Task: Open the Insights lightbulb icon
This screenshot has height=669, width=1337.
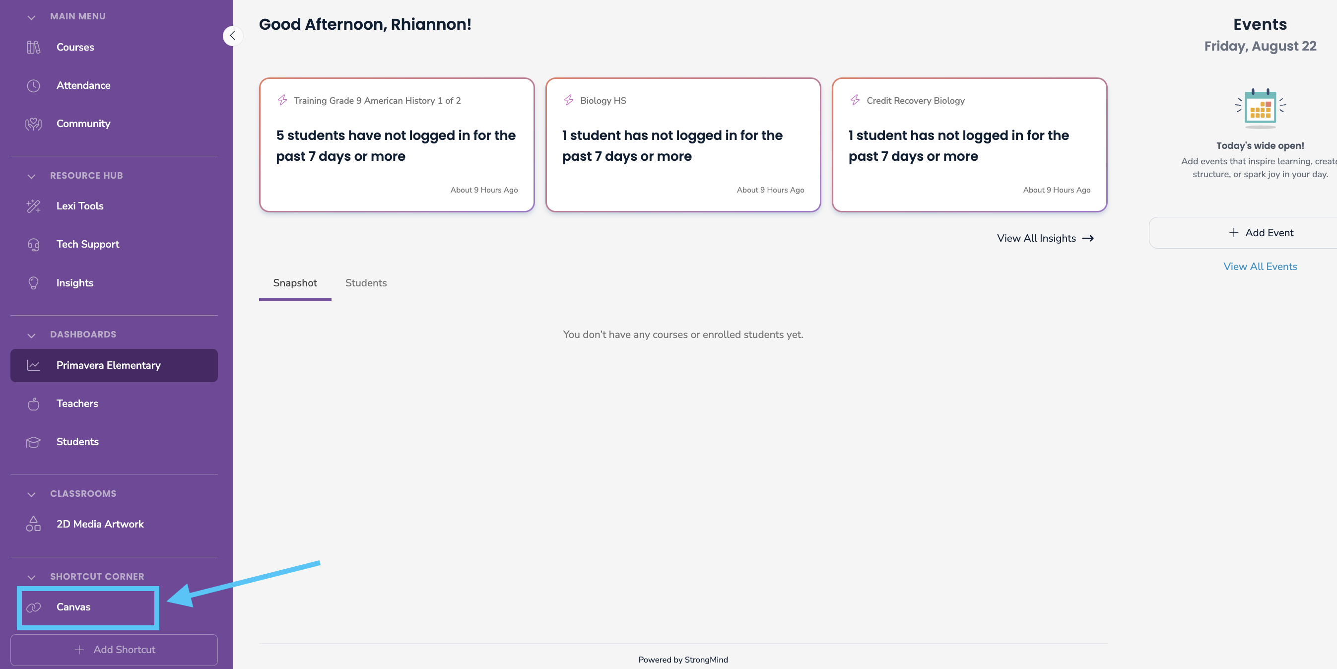Action: (33, 283)
